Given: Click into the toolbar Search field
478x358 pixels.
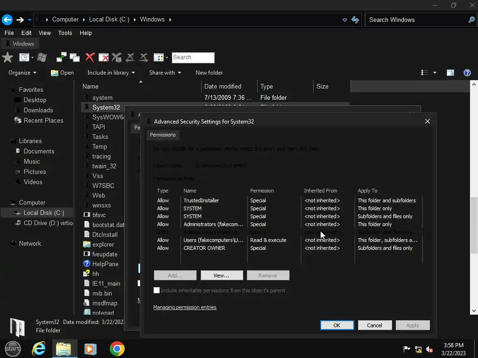Looking at the screenshot, I should pos(193,57).
